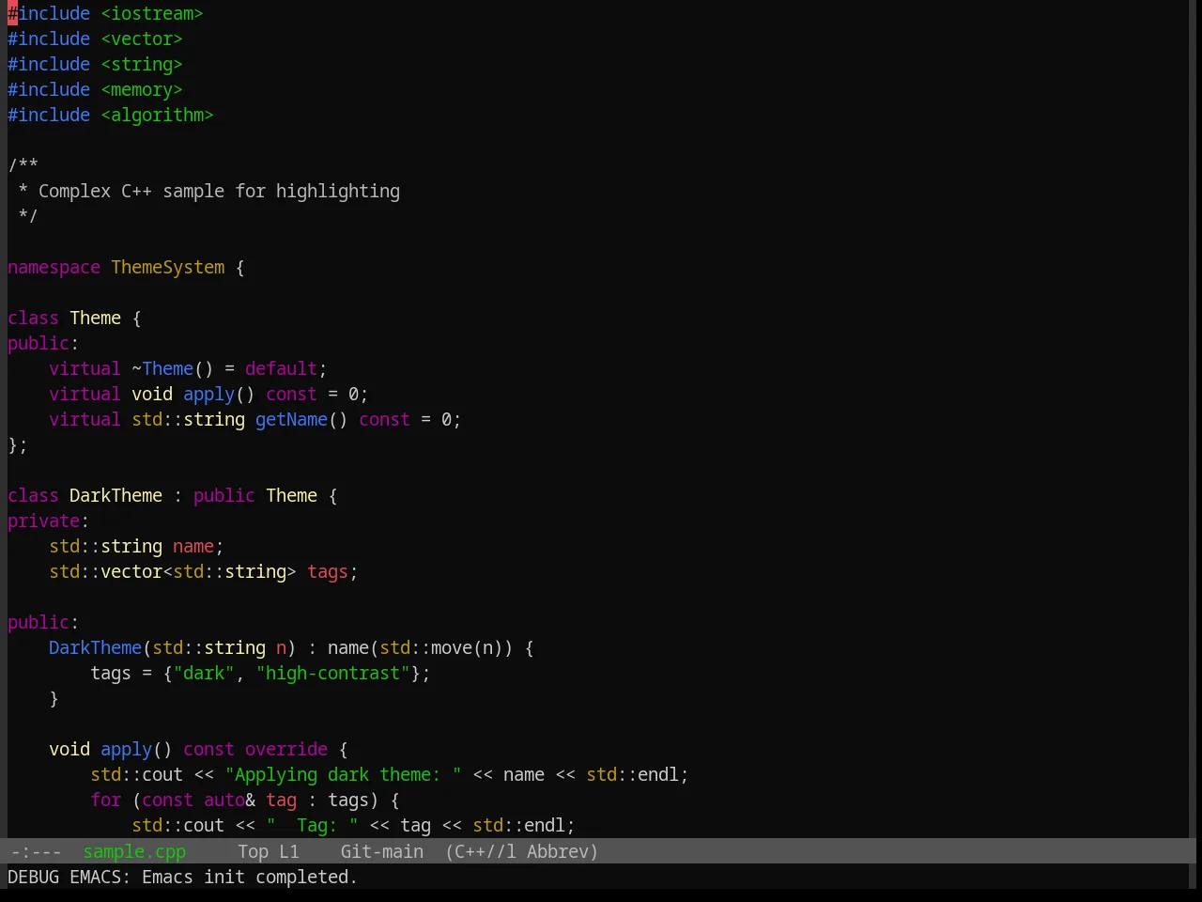Image resolution: width=1202 pixels, height=902 pixels.
Task: Click the "Applying dark theme: " string
Action: 343,774
